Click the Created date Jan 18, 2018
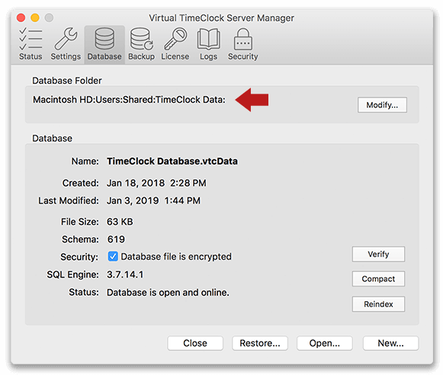Screen dimensions: 443x375 156,183
